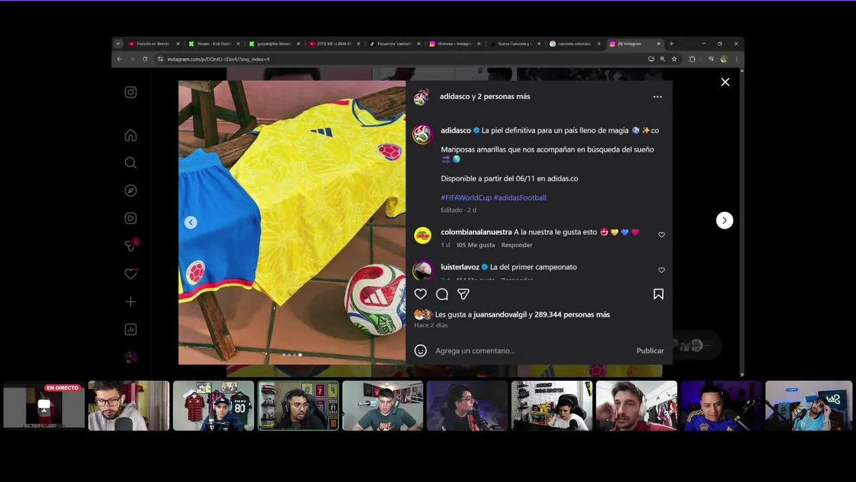Switch to the 'Emisión en directo' browser tab
Screen dimensions: 856x482
coord(153,44)
